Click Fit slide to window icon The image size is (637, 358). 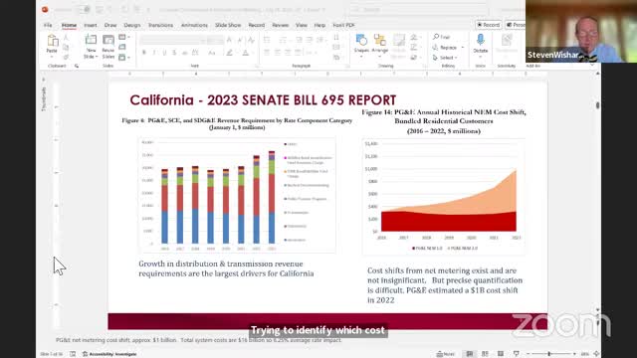(x=596, y=354)
